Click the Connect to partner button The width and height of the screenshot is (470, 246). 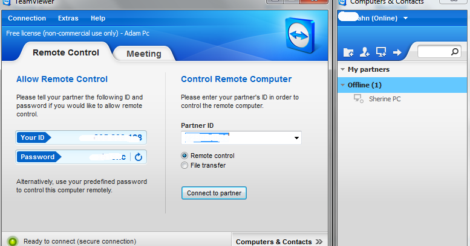[214, 194]
